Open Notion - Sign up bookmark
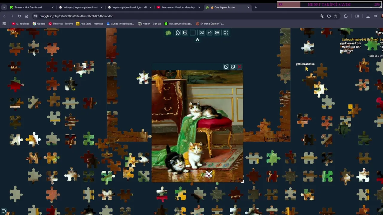Screen dimensions: 383x215 point(149,24)
